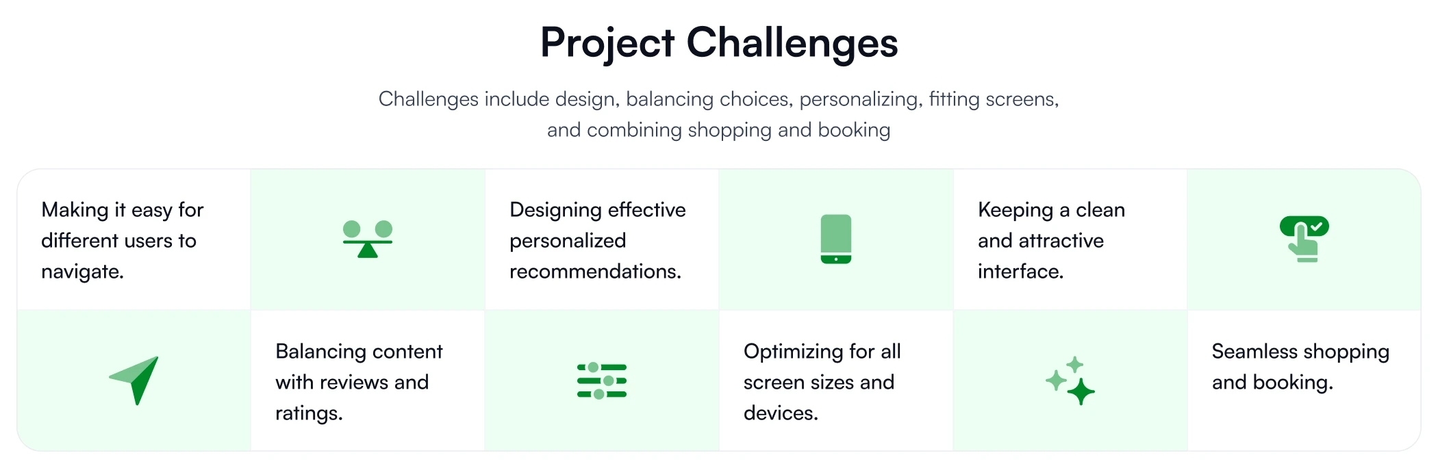Click the smartphone icon
1438x468 pixels.
(x=836, y=239)
